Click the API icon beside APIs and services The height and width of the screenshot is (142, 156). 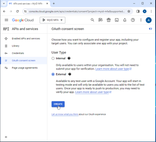click(x=6, y=29)
